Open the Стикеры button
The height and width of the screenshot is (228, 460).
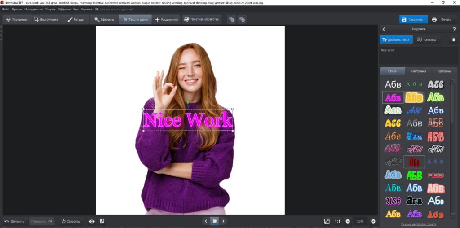click(x=428, y=40)
